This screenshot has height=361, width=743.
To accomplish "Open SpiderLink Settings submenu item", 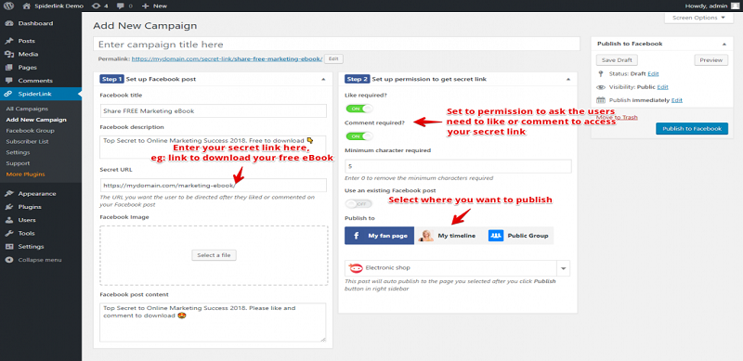I will pos(18,152).
